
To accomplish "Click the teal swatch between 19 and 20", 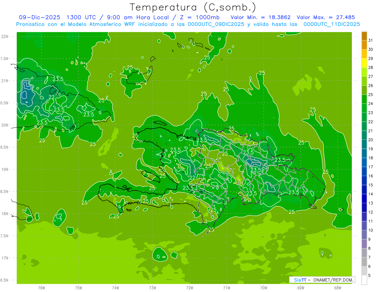I will 364,144.
